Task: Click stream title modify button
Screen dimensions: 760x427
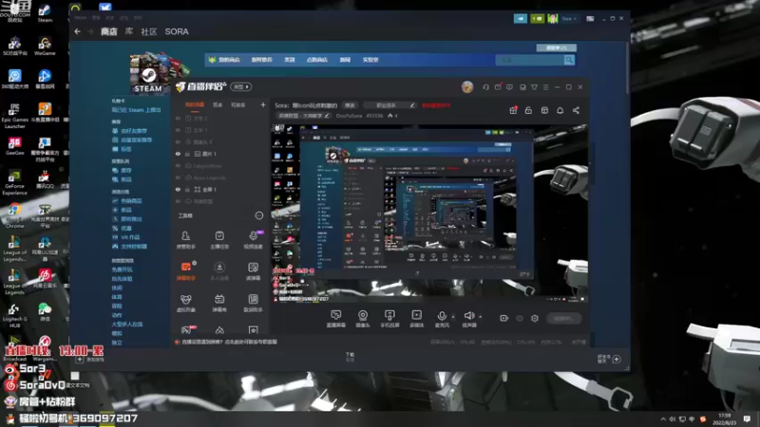Action: click(350, 105)
